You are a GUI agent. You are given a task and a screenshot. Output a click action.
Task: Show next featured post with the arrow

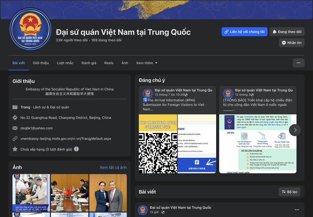pos(295,130)
